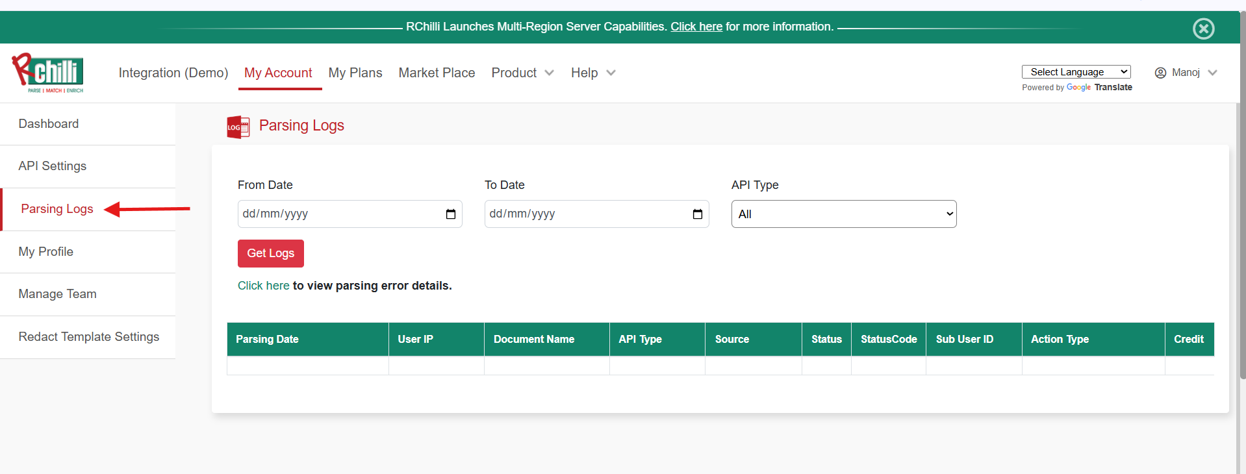Select API Settings in the sidebar

click(53, 166)
